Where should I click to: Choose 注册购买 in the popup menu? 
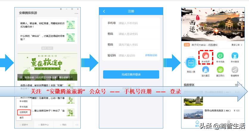[24, 112]
